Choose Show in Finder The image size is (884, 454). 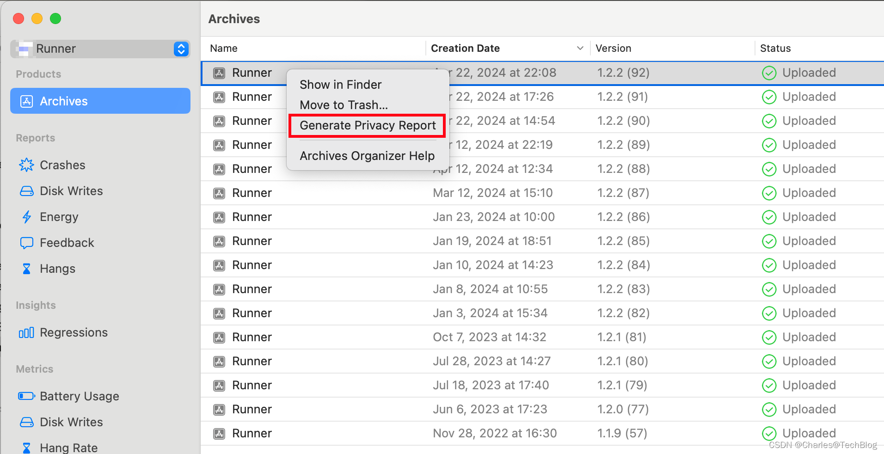pos(341,85)
